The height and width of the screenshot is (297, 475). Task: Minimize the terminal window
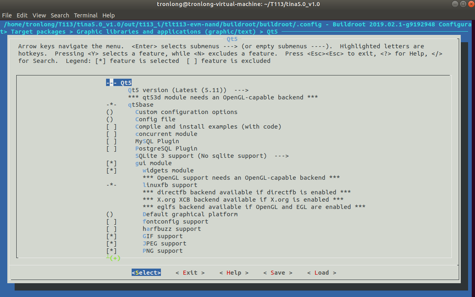click(455, 4)
